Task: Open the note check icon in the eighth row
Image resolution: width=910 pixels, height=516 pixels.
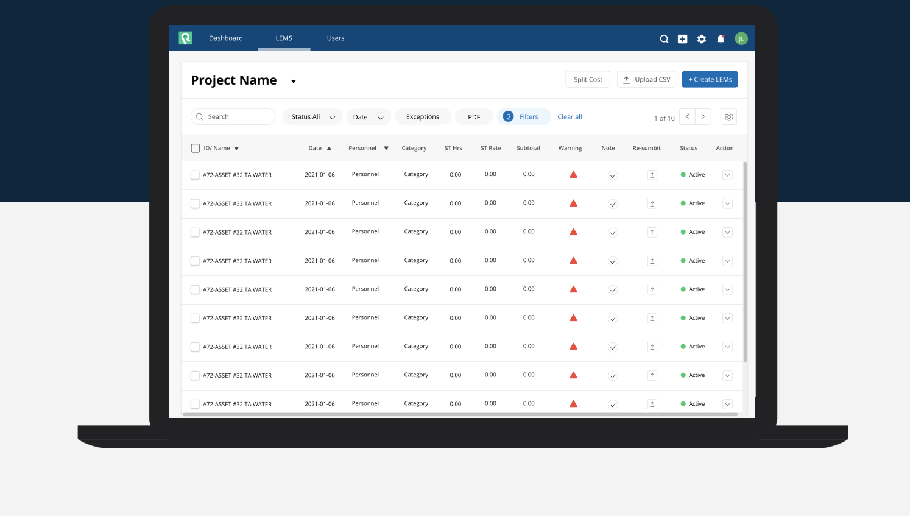Action: 613,376
